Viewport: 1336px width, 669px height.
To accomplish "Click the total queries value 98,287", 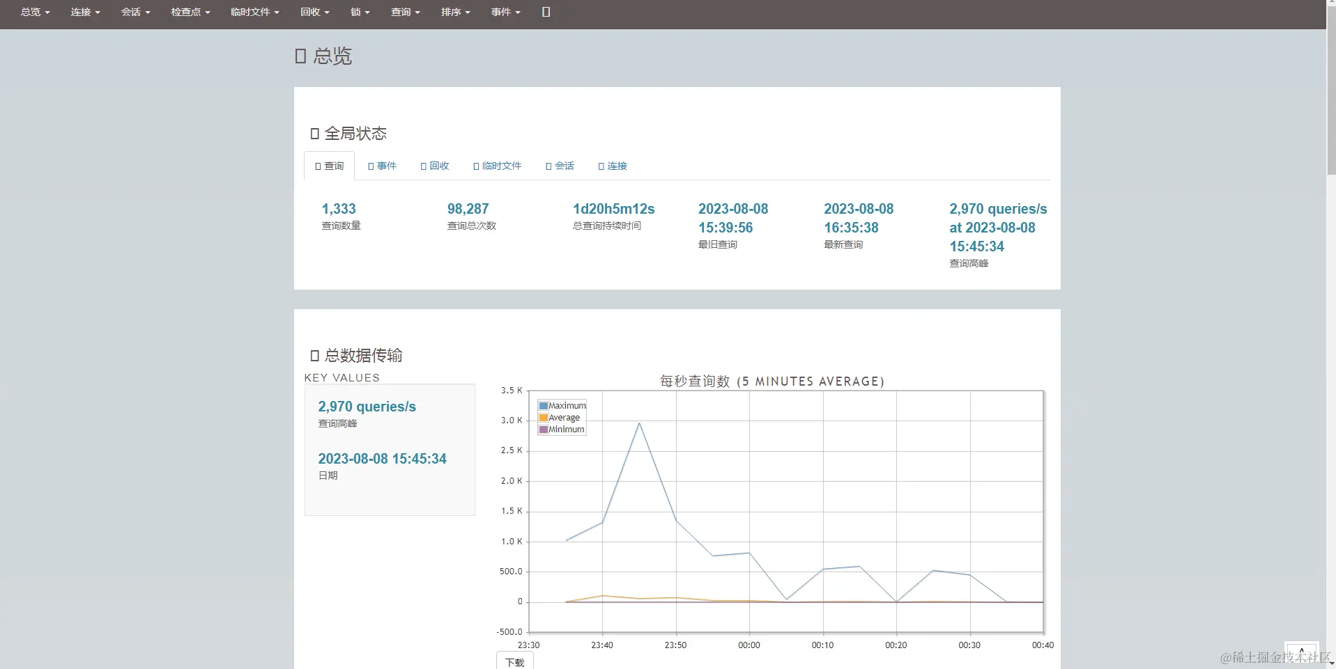I will pyautogui.click(x=468, y=209).
